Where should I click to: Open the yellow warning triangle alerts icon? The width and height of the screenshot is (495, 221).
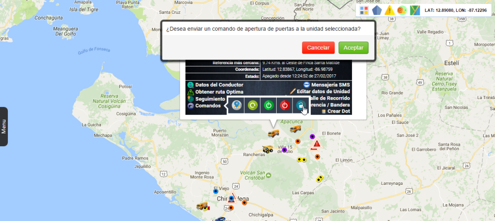tap(390, 11)
